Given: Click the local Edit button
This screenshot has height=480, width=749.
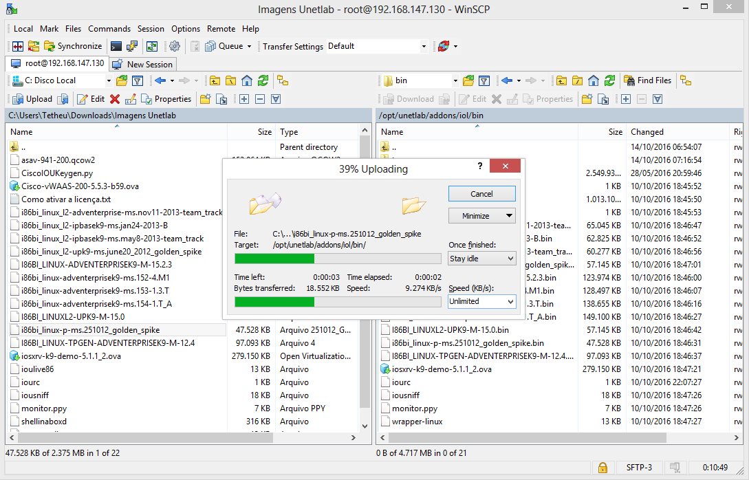Looking at the screenshot, I should point(91,99).
